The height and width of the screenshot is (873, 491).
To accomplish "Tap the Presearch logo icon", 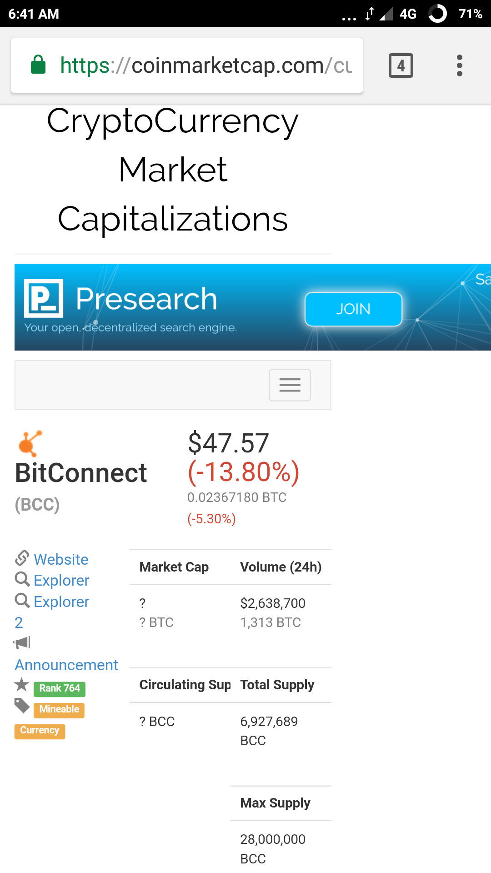I will (44, 298).
